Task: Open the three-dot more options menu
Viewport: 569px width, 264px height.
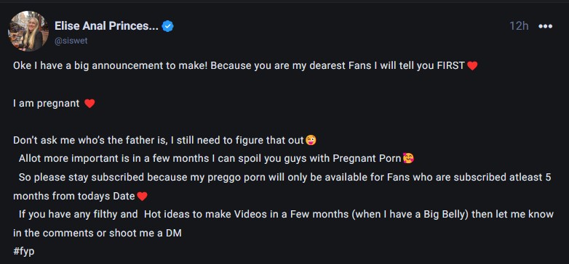Action: [546, 26]
